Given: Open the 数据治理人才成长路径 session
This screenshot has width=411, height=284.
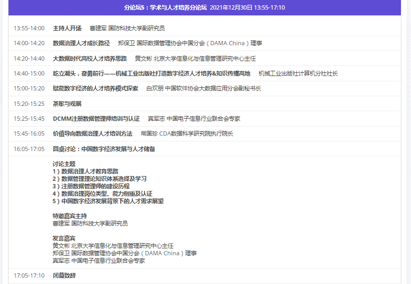Looking at the screenshot, I should tap(81, 43).
